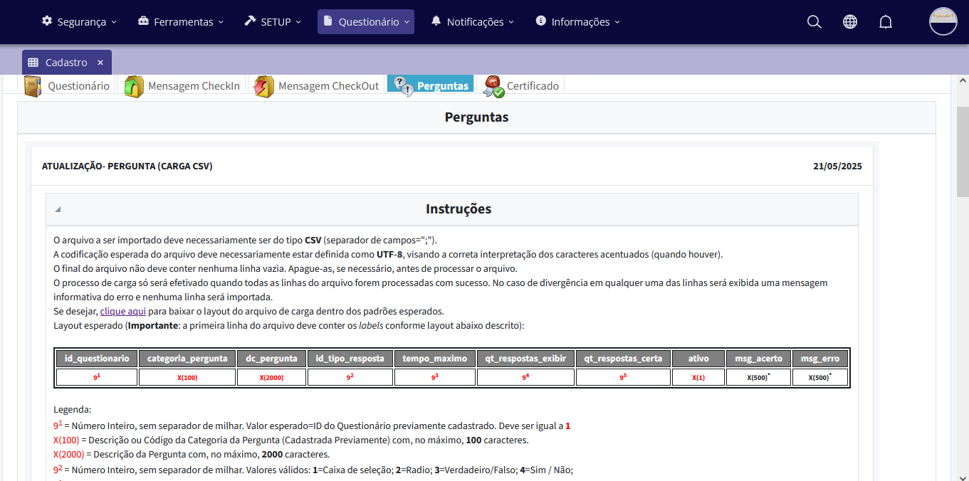Click the vertical page scrollbar thumb
The width and height of the screenshot is (969, 481).
963,152
